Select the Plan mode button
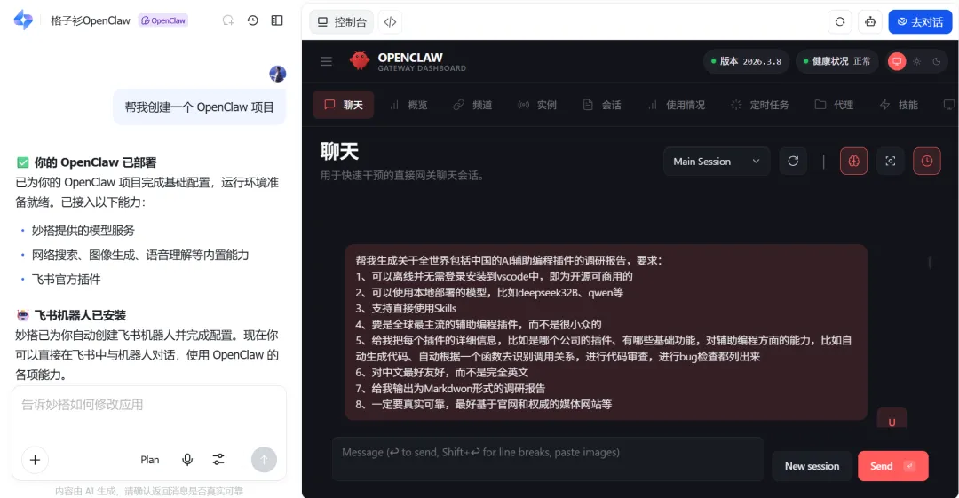Screen dimensions: 959x498 click(150, 460)
